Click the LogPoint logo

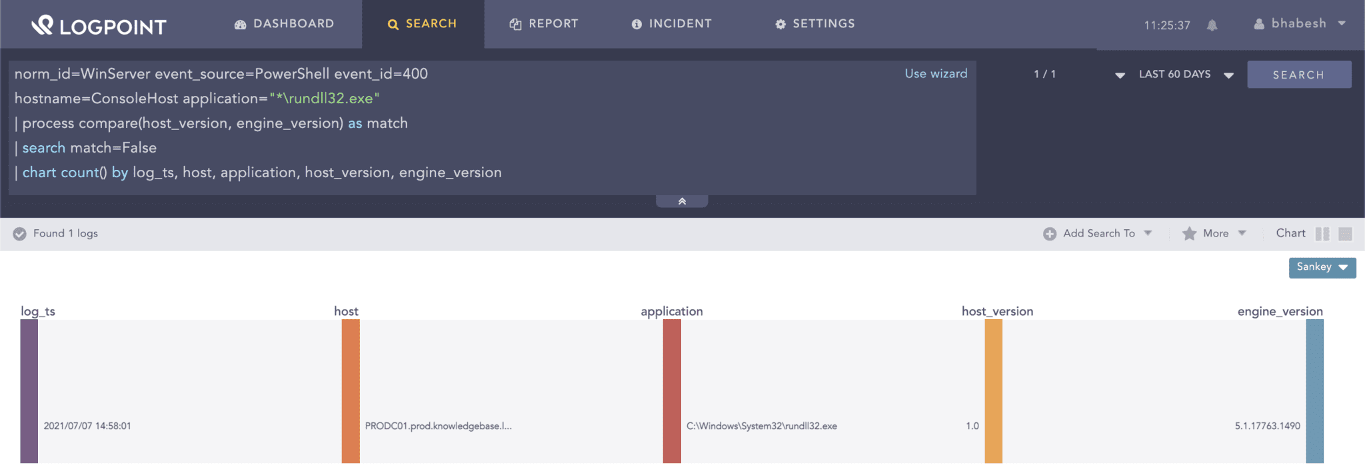pos(99,25)
